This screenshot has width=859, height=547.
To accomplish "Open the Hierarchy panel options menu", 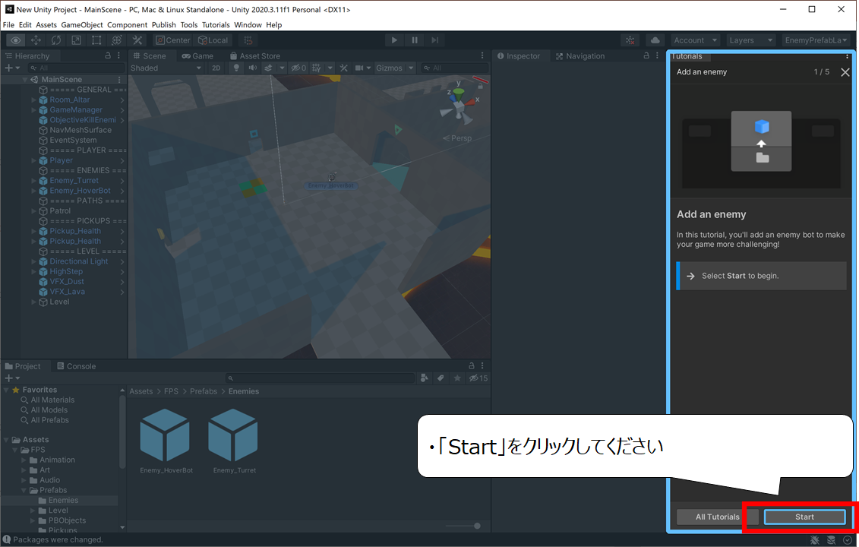I will point(119,56).
